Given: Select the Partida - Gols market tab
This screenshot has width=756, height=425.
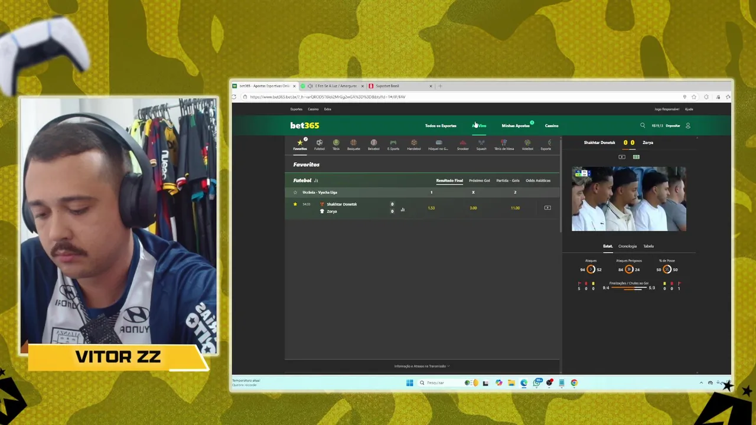Looking at the screenshot, I should pyautogui.click(x=508, y=181).
